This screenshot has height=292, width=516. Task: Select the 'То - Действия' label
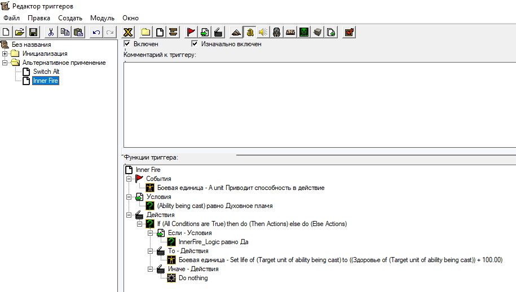pyautogui.click(x=188, y=251)
